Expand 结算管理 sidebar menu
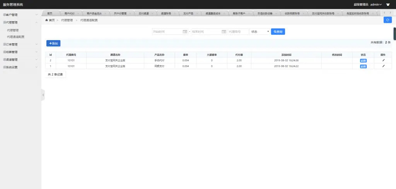Viewport: 396px width, 189px height. coord(21,52)
